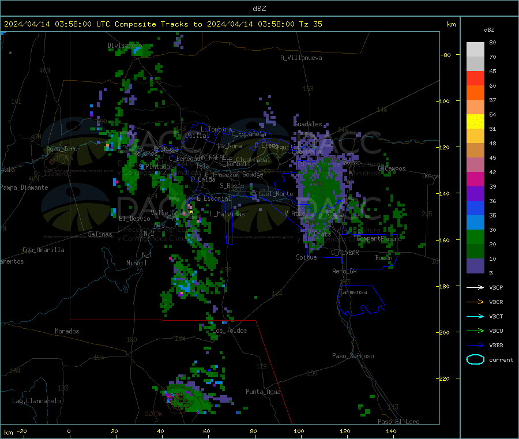Click the Divisadero place label
Image resolution: width=519 pixels, height=439 pixels.
tap(125, 46)
